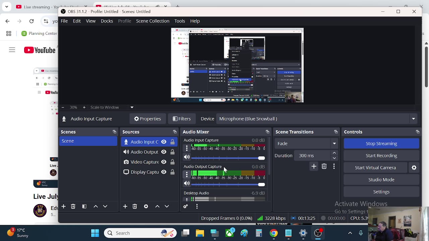Move the scene up in Scenes dock
The image size is (429, 241).
[x=96, y=207]
